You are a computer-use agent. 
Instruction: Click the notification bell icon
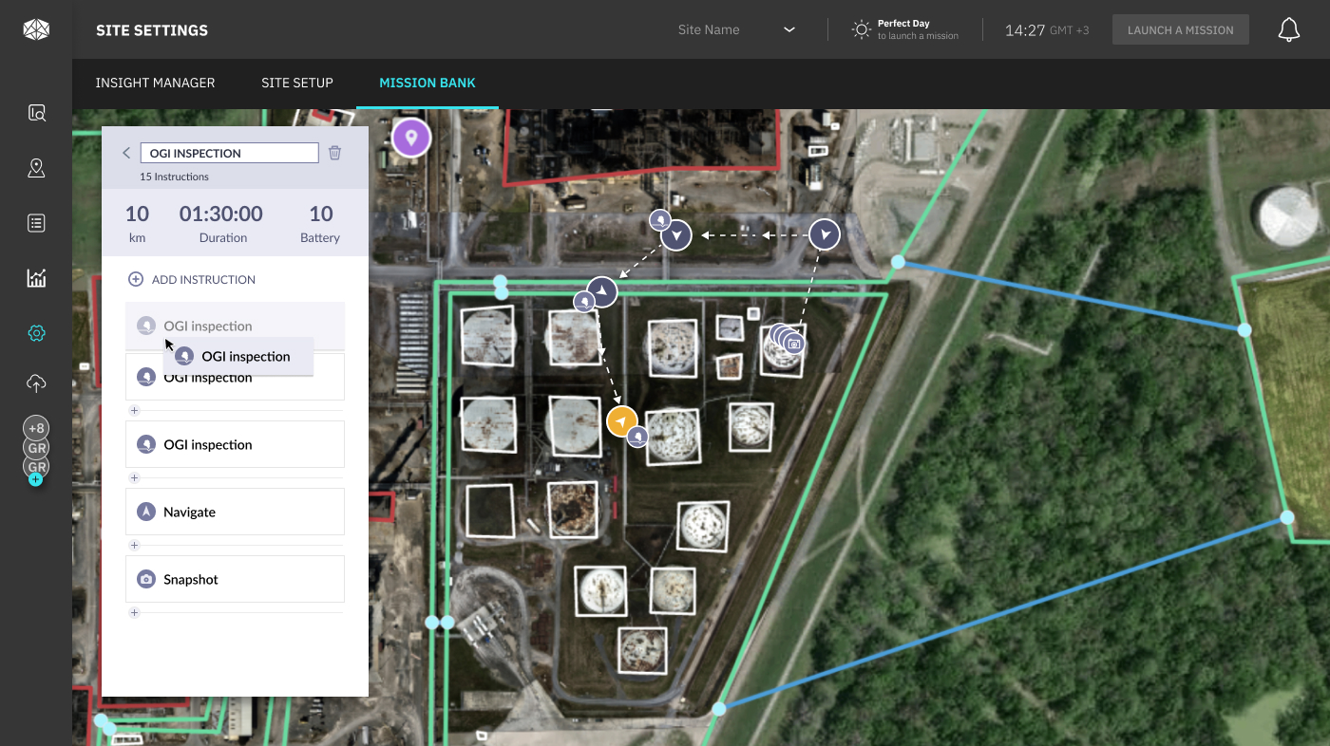(x=1288, y=30)
